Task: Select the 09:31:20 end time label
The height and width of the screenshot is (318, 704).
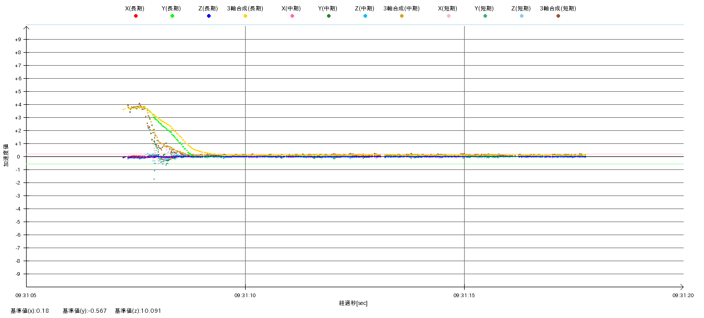Action: pos(683,295)
